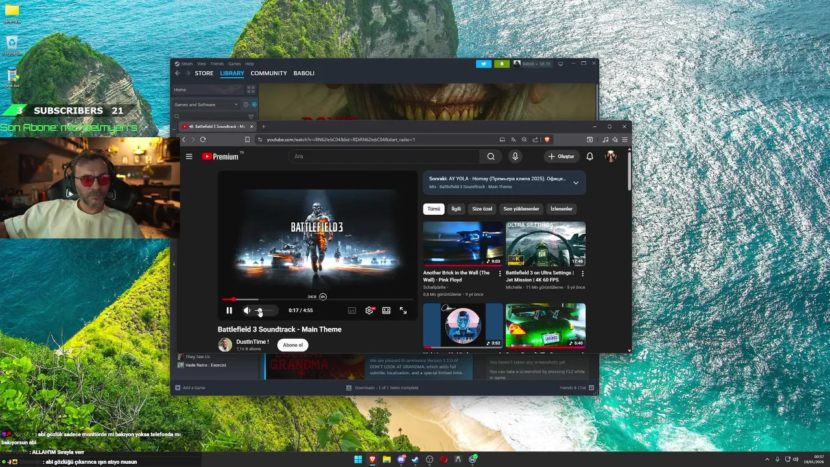This screenshot has width=830, height=467.
Task: Mute the YouTube player volume
Action: [246, 311]
